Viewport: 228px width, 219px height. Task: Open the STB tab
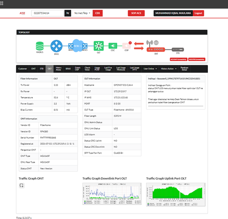click(x=41, y=69)
